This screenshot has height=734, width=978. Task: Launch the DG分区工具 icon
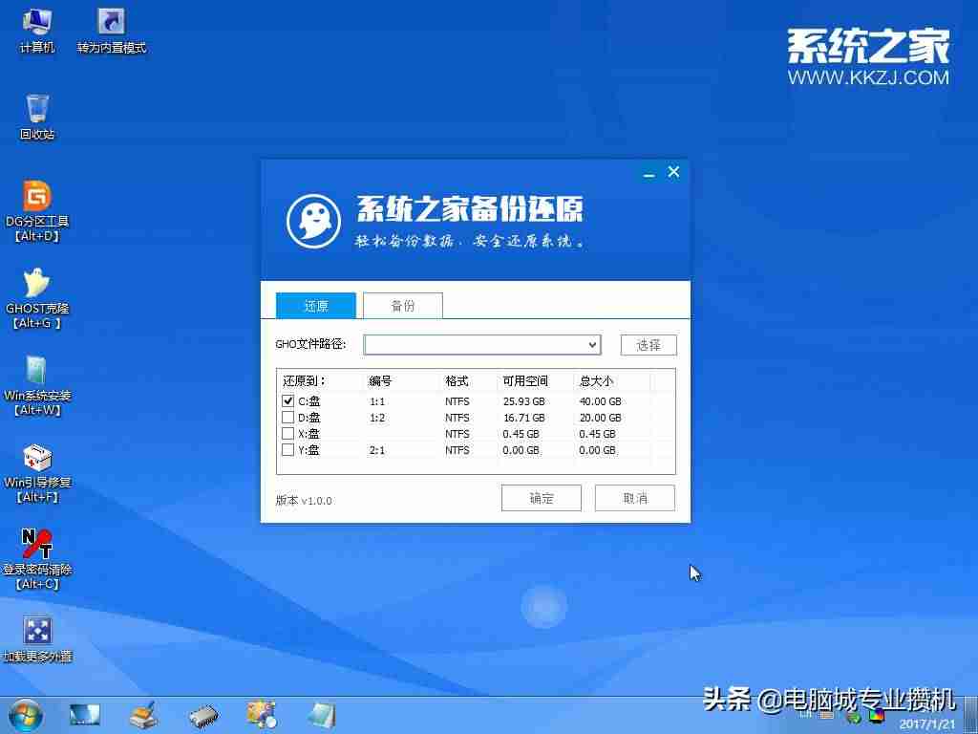point(37,211)
